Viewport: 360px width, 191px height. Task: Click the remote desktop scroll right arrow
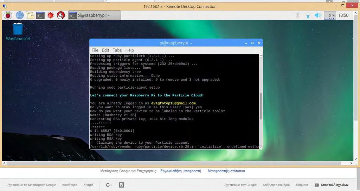351,163
